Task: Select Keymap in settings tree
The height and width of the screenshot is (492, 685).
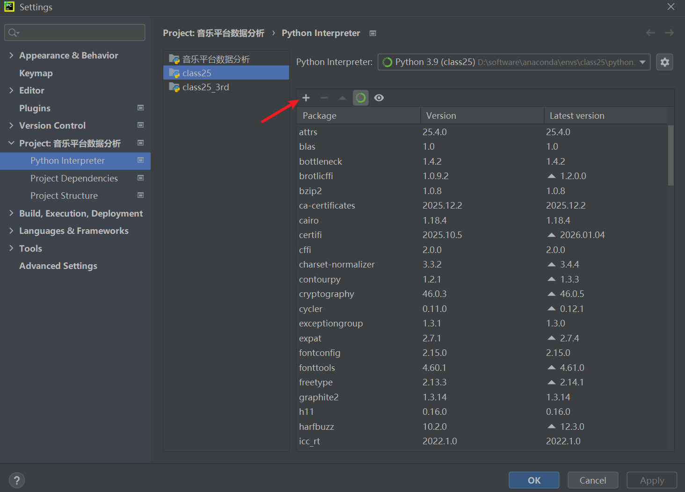Action: 36,73
